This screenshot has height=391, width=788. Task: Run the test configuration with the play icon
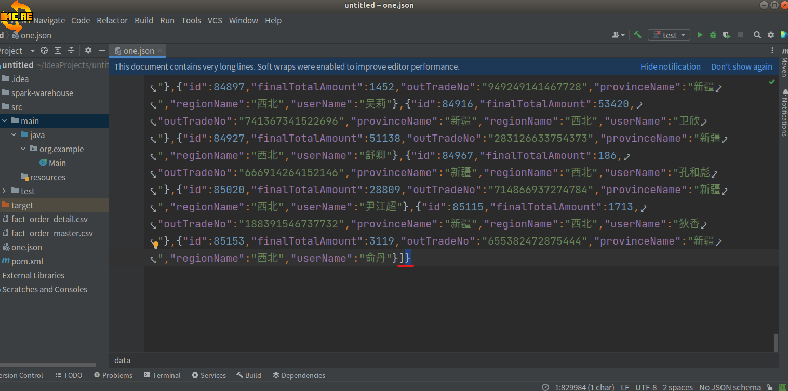700,35
